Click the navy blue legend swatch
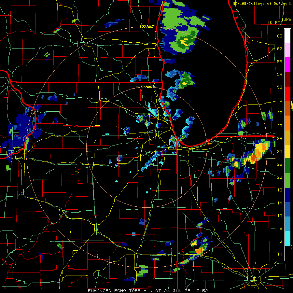The height and width of the screenshot is (293, 293). [x=287, y=195]
